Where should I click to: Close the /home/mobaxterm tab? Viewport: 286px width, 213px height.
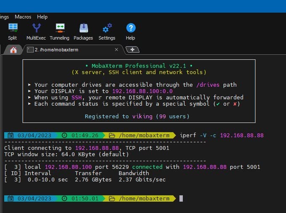tap(116, 49)
